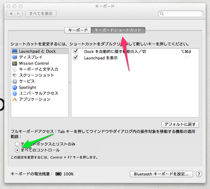Click the Mission Control icon

coord(15,63)
